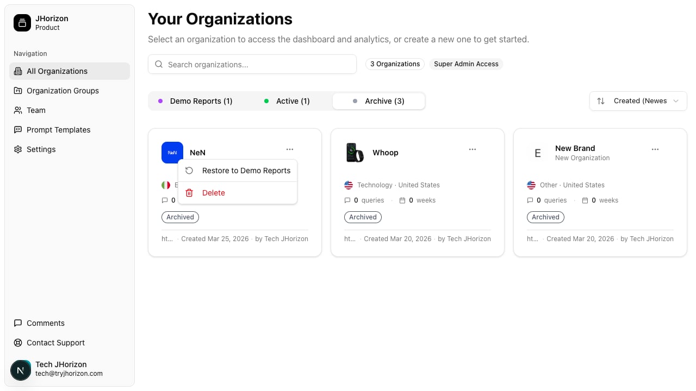Open the Created Newest sort dropdown
The image size is (696, 391).
click(x=638, y=101)
